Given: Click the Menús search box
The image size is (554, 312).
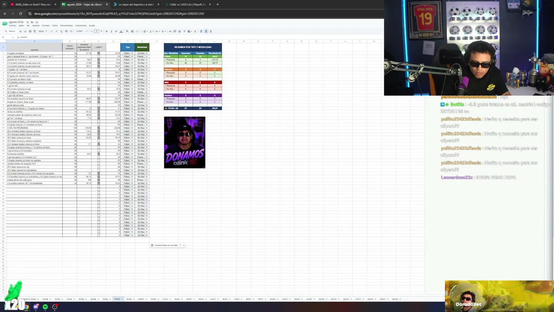Looking at the screenshot, I should click(10, 31).
